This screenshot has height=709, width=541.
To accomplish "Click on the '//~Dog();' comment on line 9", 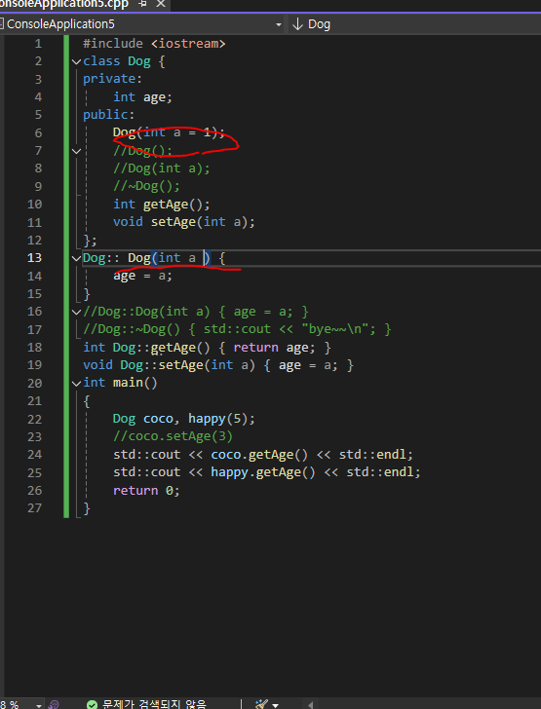I will [146, 186].
